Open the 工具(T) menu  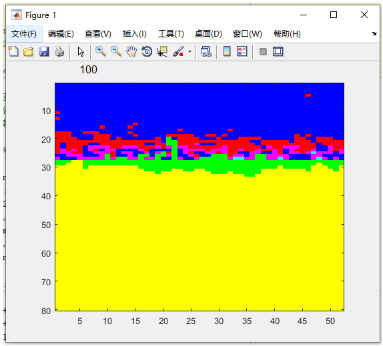[171, 34]
